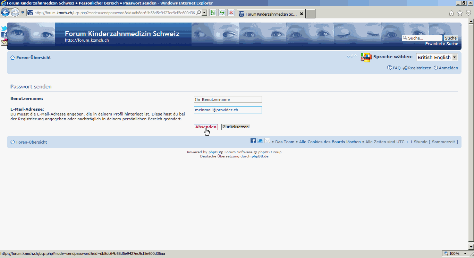
Task: Click the Twitter icon in the left sidebar
Action: pyautogui.click(x=4, y=28)
